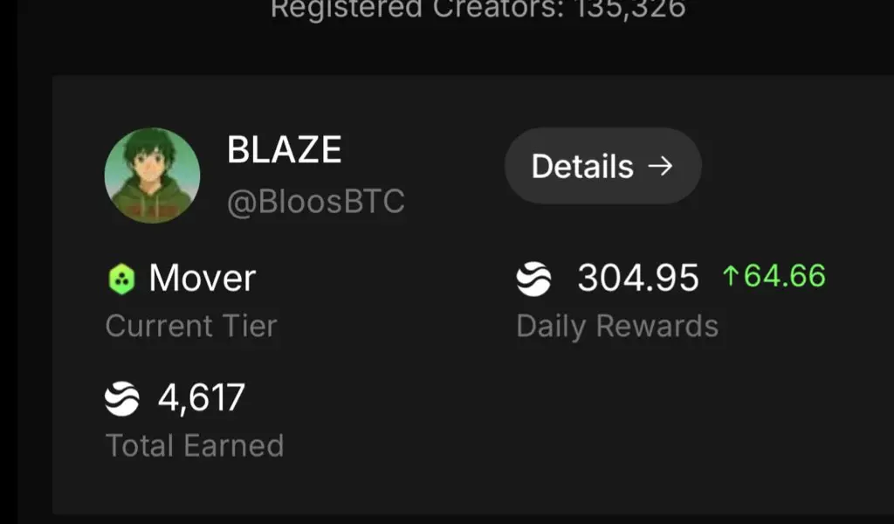
Task: Select the Mover tier text
Action: pyautogui.click(x=202, y=279)
